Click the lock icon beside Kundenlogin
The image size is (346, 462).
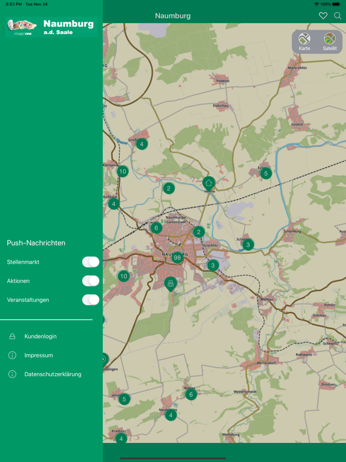click(x=13, y=336)
